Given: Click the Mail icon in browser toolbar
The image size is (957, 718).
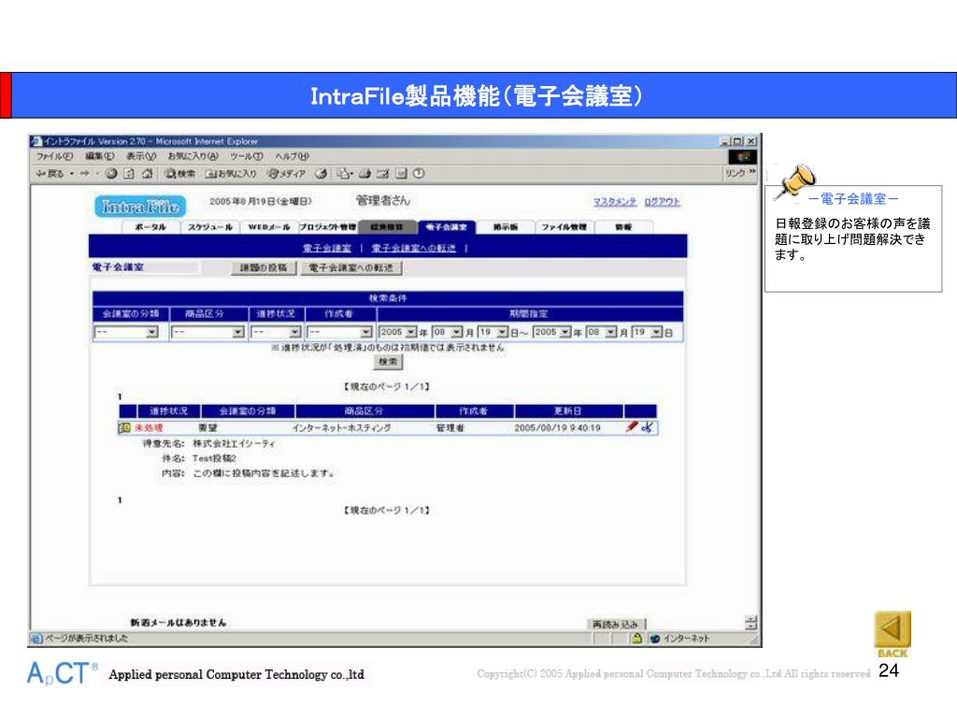Looking at the screenshot, I should pyautogui.click(x=346, y=173).
